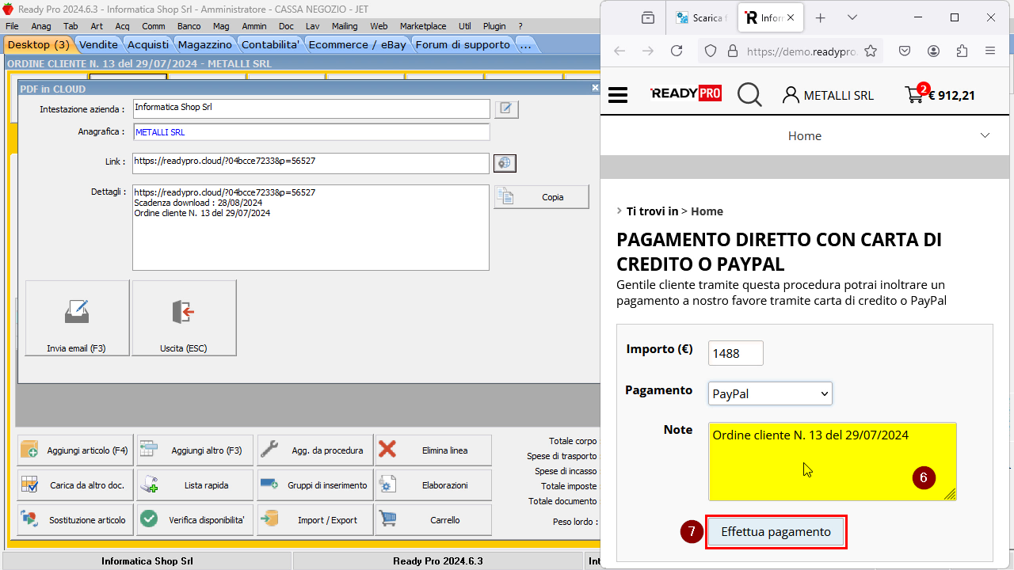Screen dimensions: 1014x570
Task: Switch to Forum di supporto tab
Action: click(x=463, y=44)
